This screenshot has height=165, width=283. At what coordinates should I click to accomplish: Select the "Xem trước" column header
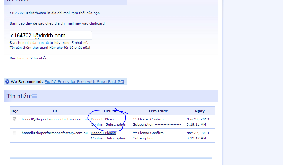click(x=158, y=111)
